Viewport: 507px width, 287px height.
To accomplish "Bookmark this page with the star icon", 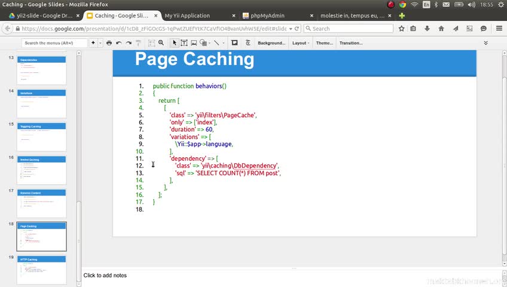I will tap(401, 29).
